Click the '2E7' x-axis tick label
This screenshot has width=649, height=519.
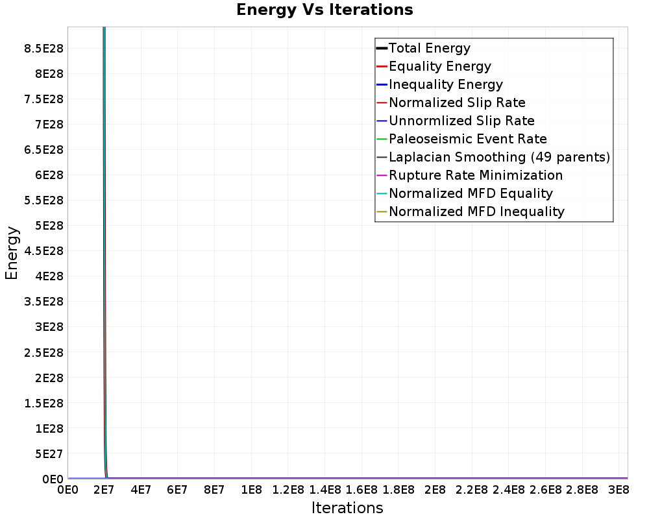click(x=103, y=490)
